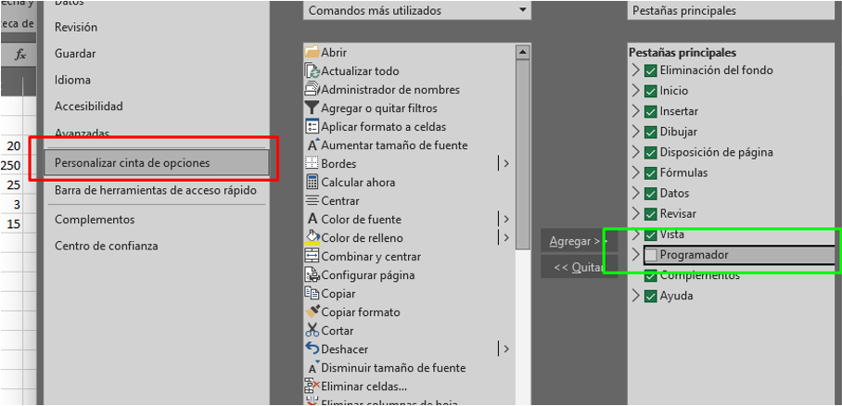Expand the Bordes submenu arrow
Image resolution: width=842 pixels, height=406 pixels.
pos(505,164)
